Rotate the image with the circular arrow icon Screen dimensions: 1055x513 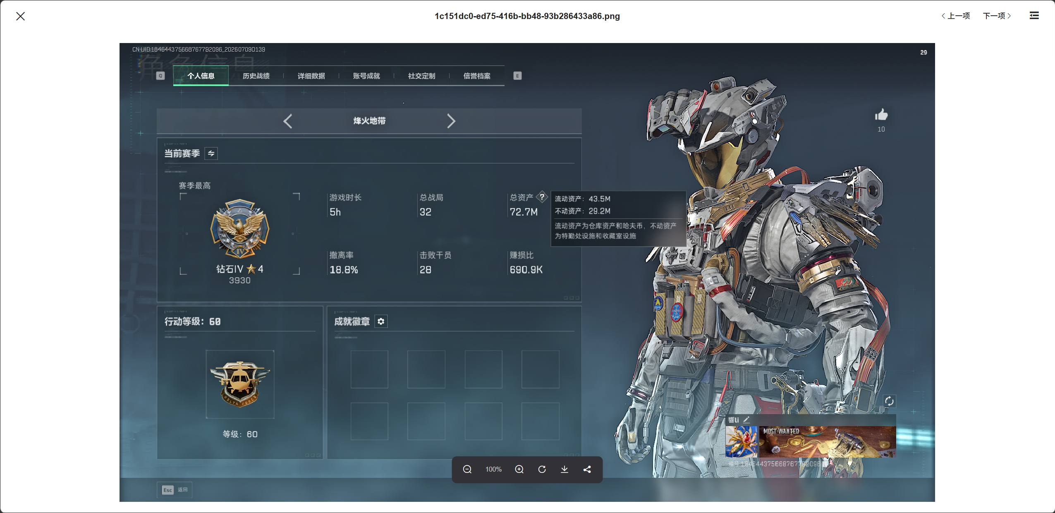[542, 469]
